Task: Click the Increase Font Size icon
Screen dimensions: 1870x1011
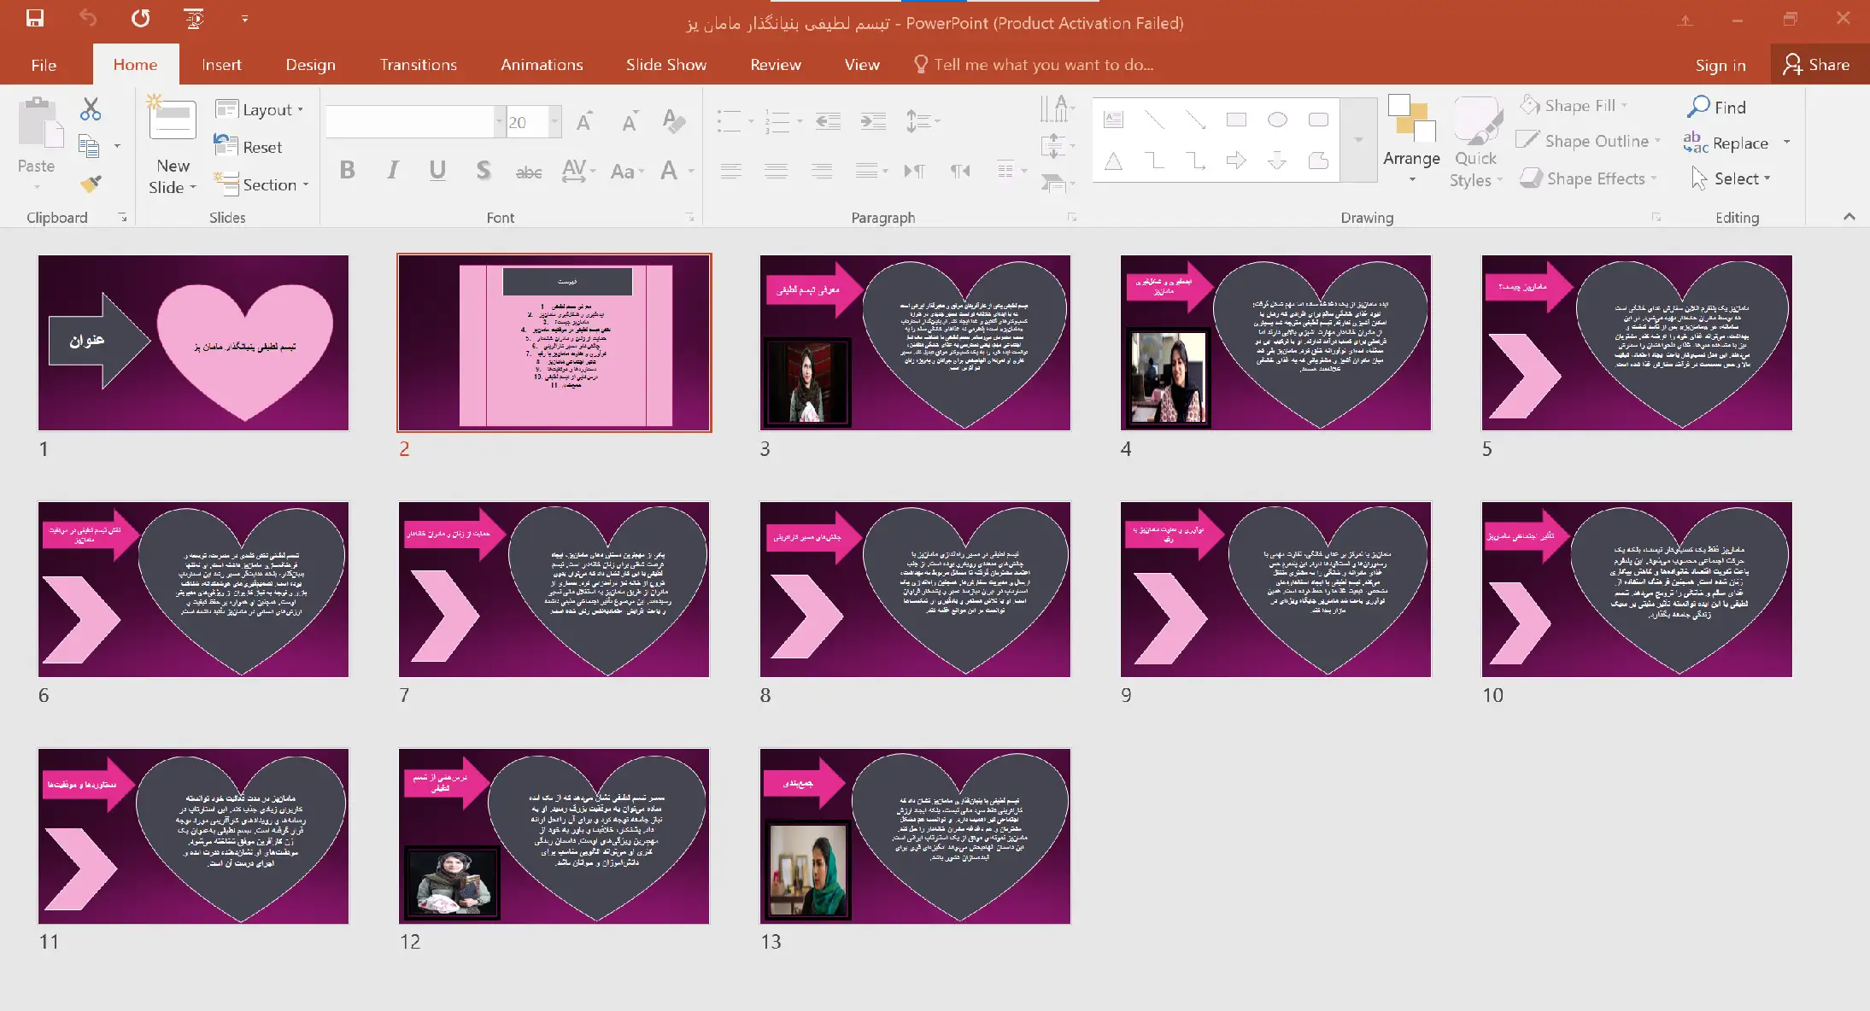Action: (584, 122)
